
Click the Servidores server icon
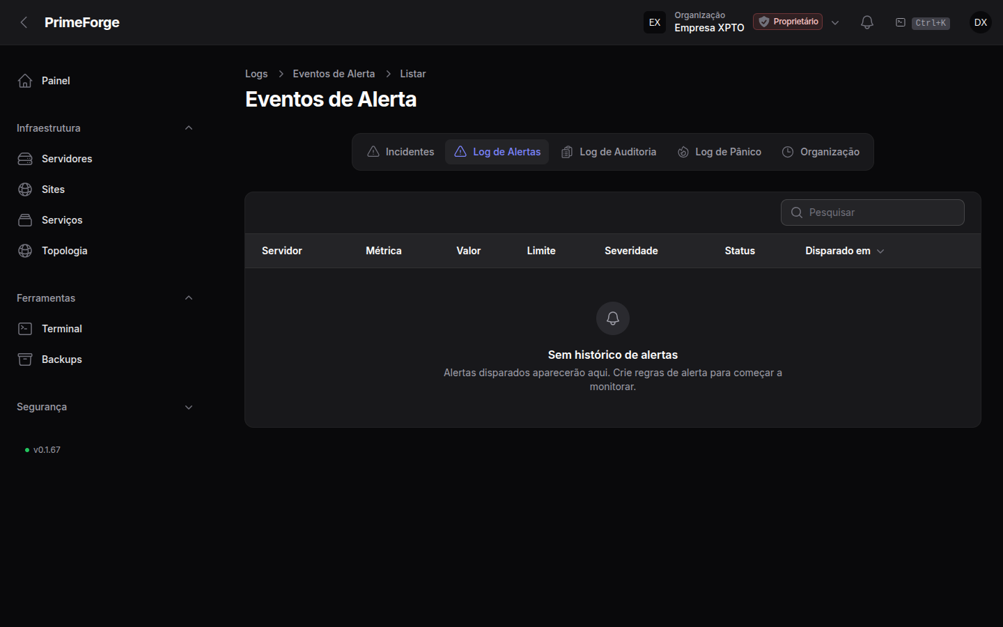coord(25,159)
